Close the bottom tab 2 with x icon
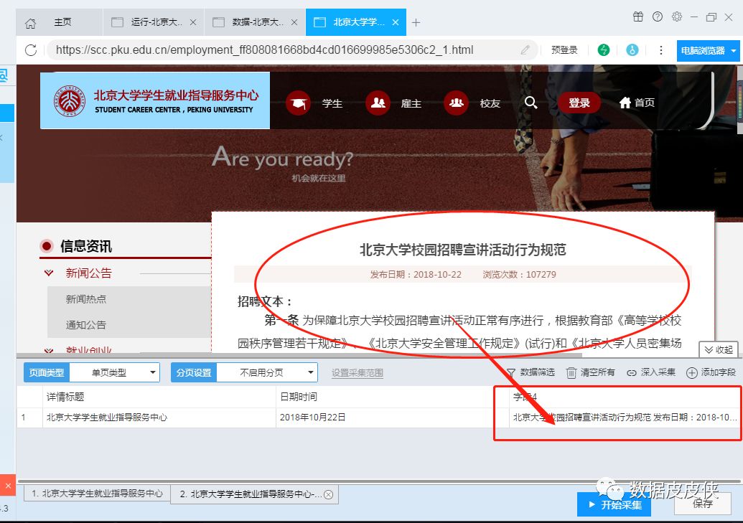Viewport: 743px width, 523px height. (328, 494)
